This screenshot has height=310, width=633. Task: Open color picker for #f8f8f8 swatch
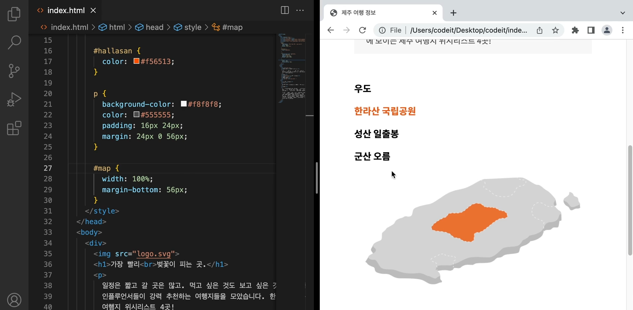(184, 104)
